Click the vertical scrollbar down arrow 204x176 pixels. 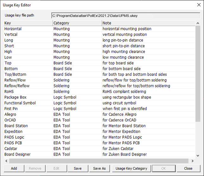198,155
